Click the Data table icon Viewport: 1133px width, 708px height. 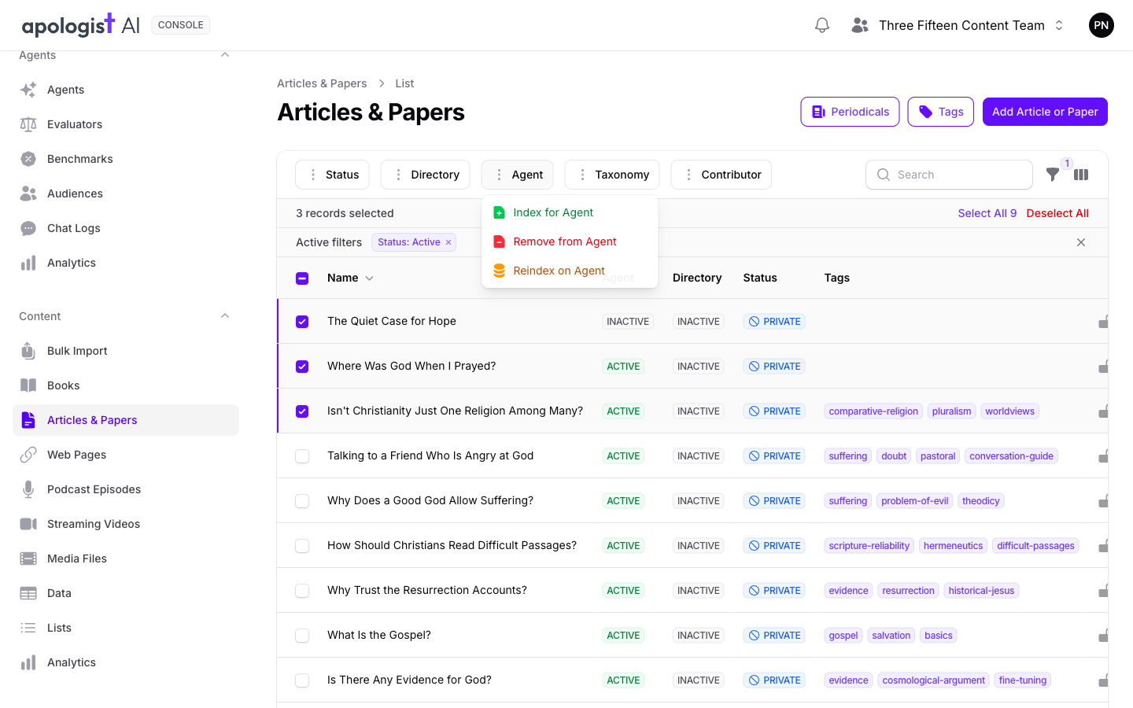[28, 593]
